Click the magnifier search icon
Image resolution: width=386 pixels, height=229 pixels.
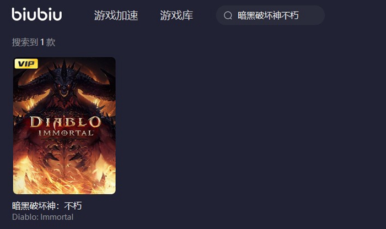click(228, 15)
